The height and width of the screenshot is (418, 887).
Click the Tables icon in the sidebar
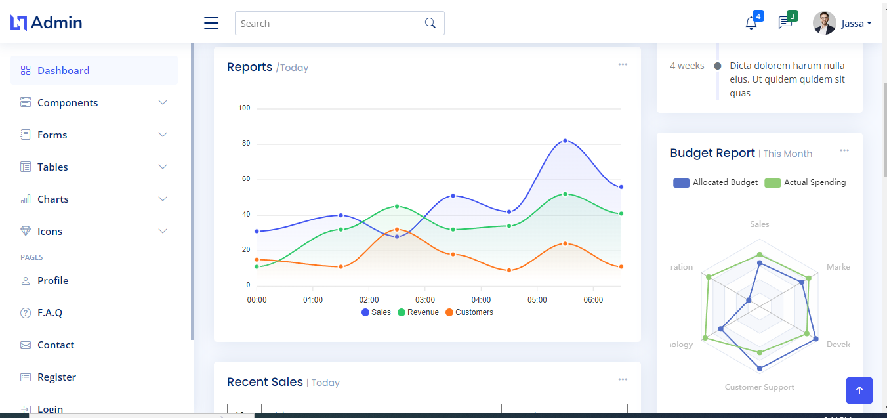26,167
